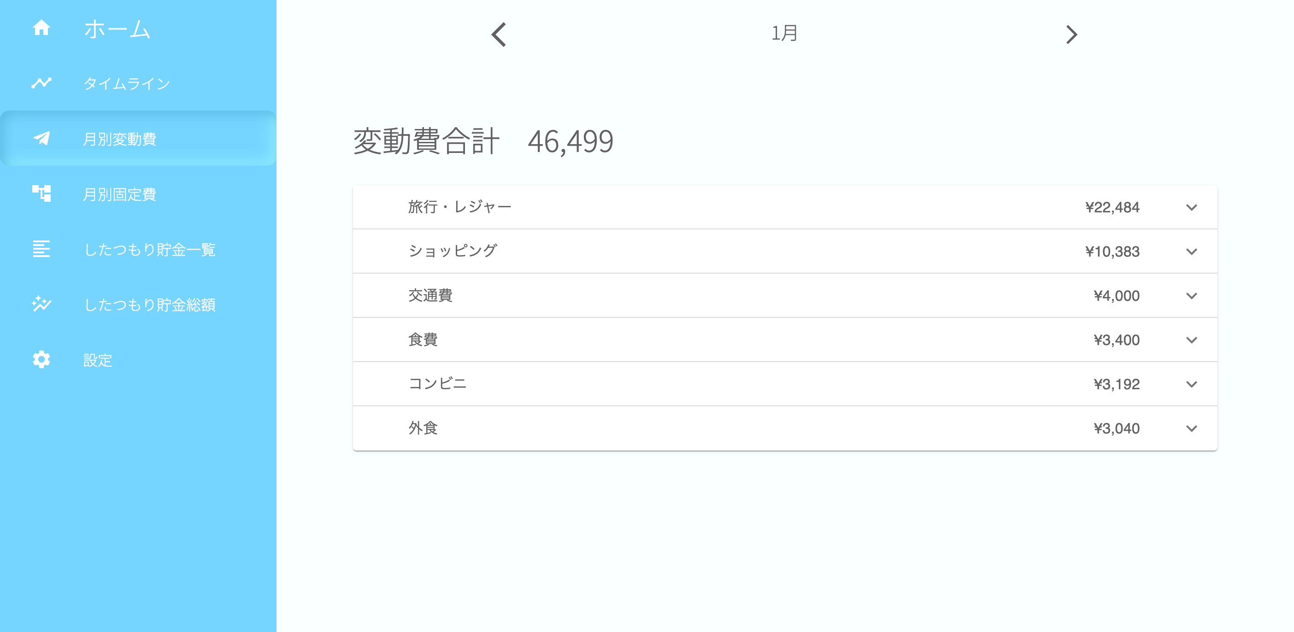1294x632 pixels.
Task: Click the previous month arrow
Action: (x=498, y=35)
